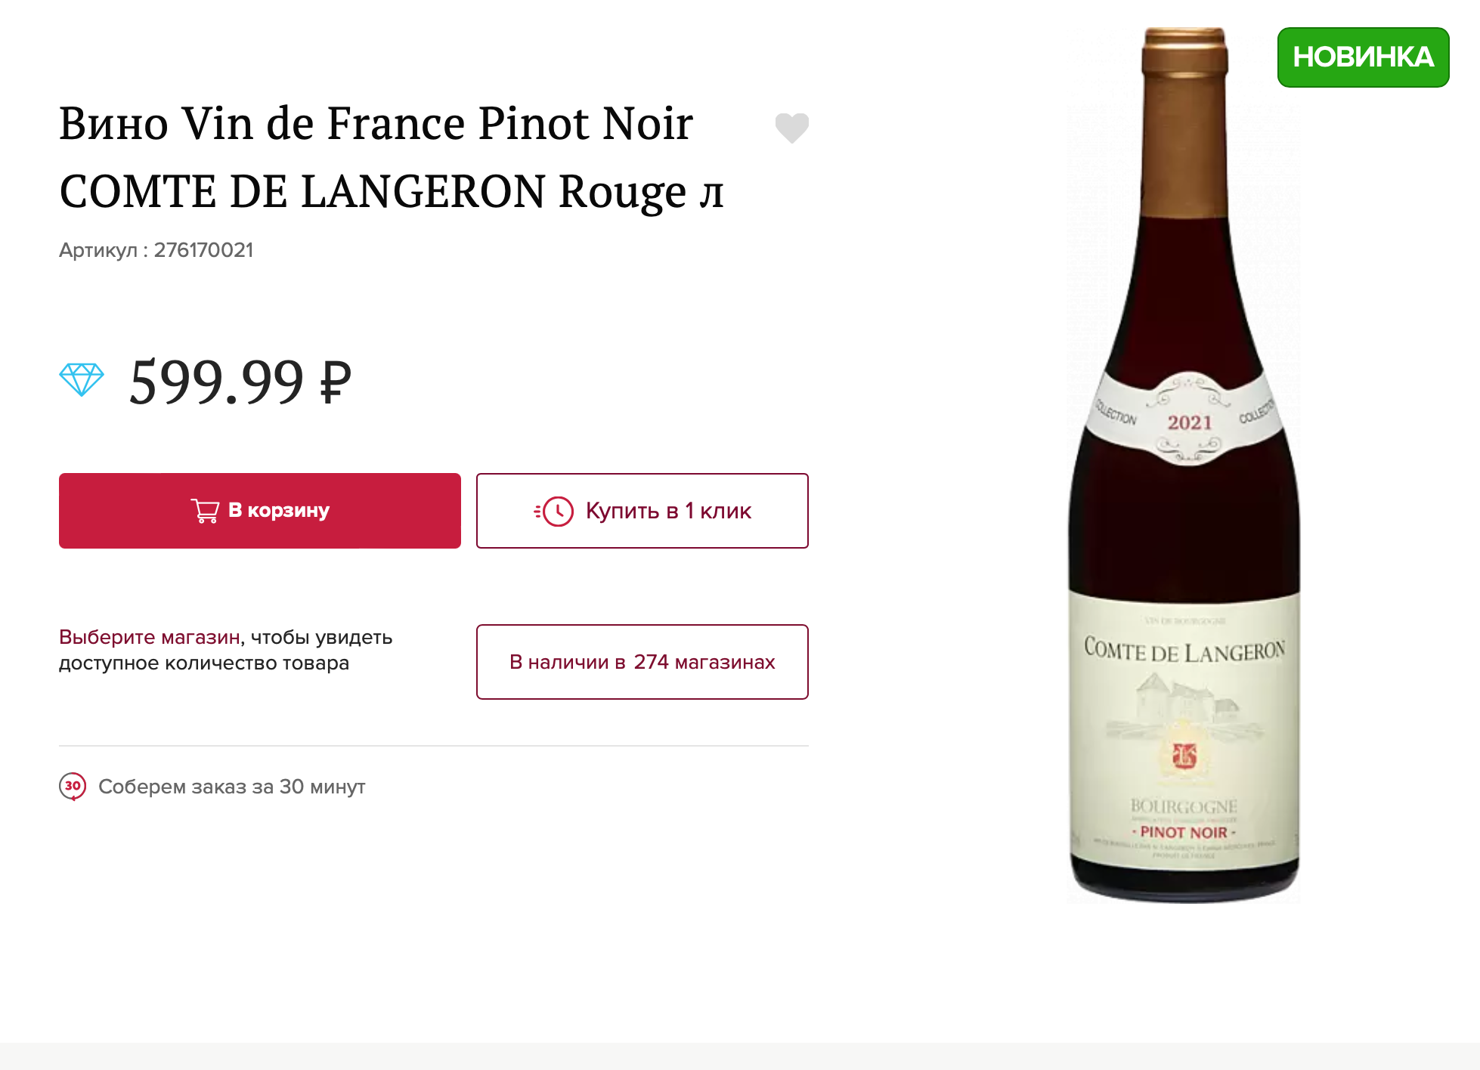Click the green НОВИНКА badge

[x=1363, y=57]
